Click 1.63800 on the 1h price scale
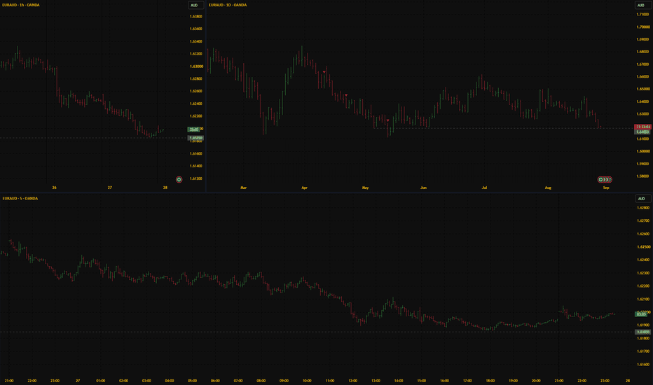653x385 pixels. (195, 17)
